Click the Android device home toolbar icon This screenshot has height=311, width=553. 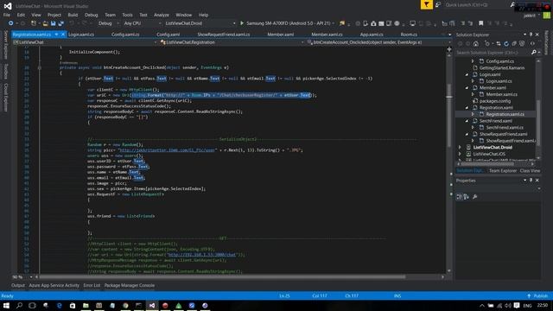click(x=373, y=23)
